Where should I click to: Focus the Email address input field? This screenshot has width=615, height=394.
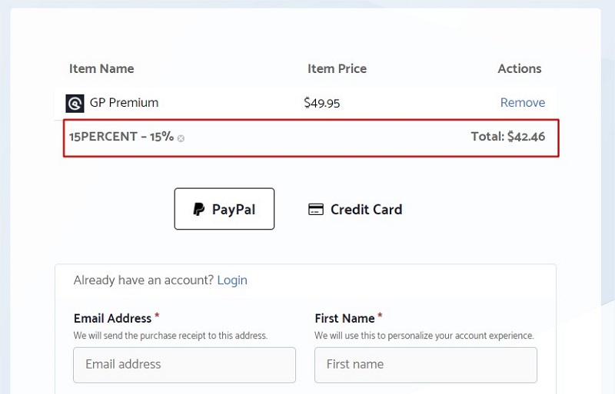tap(184, 365)
